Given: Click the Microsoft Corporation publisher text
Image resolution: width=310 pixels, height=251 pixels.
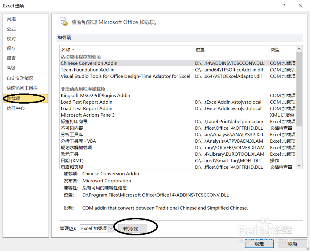Looking at the screenshot, I should [107, 181].
